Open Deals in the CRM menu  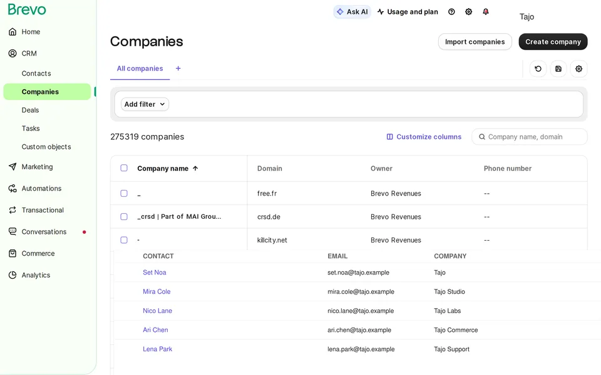[x=30, y=110]
